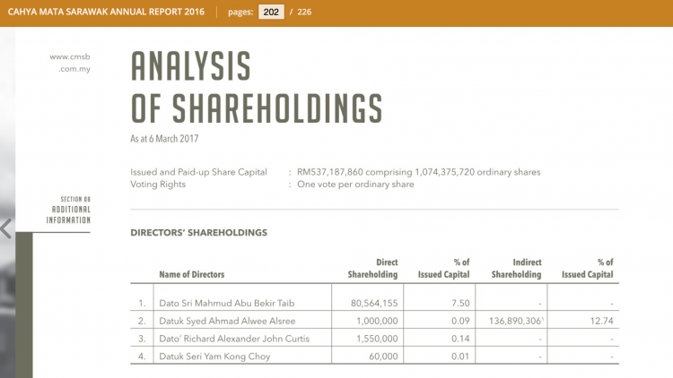Click the '80,564,155' cell
The image size is (673, 378).
click(374, 304)
